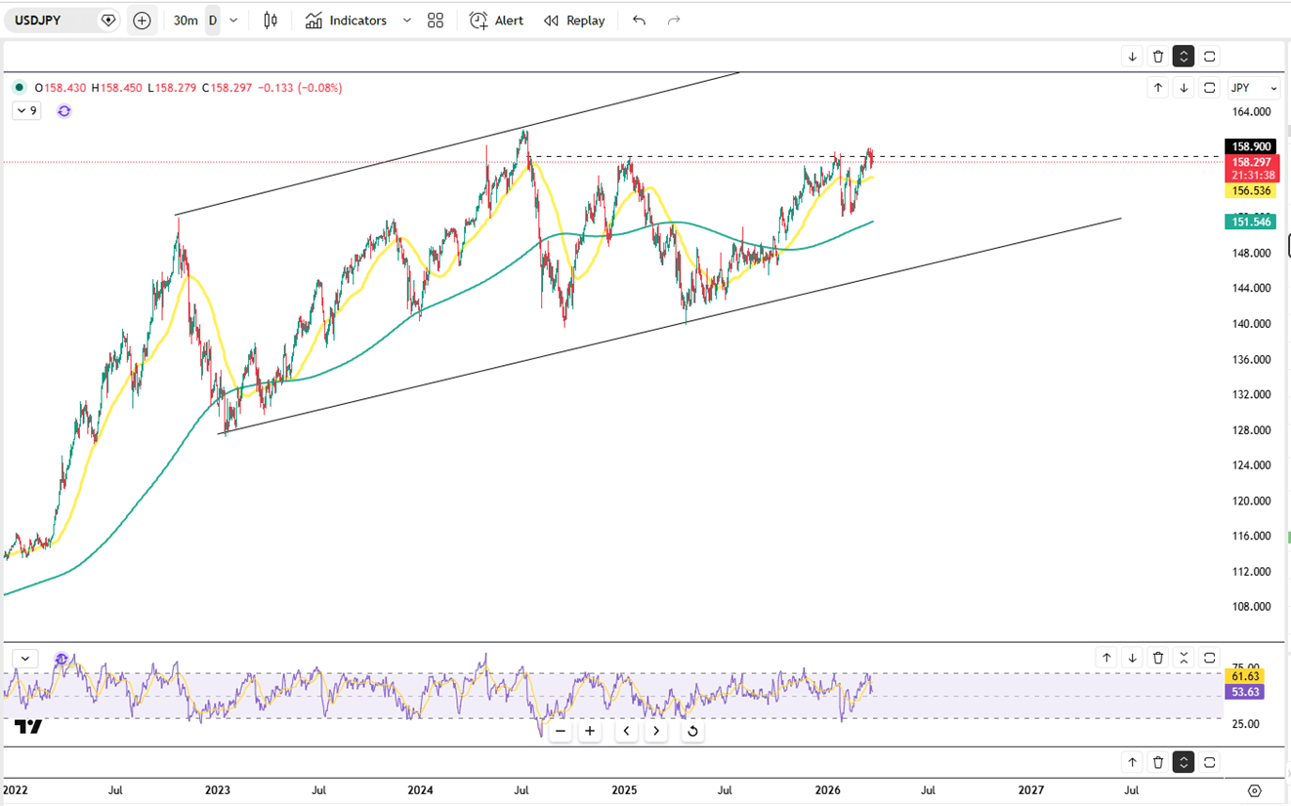Start bar Replay mode
The height and width of the screenshot is (806, 1291).
point(574,20)
